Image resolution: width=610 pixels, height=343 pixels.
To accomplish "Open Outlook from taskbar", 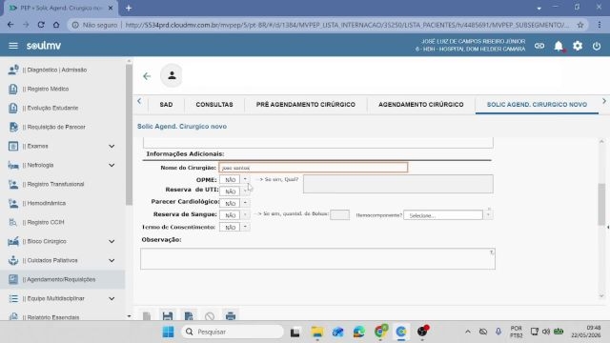I will pyautogui.click(x=338, y=332).
